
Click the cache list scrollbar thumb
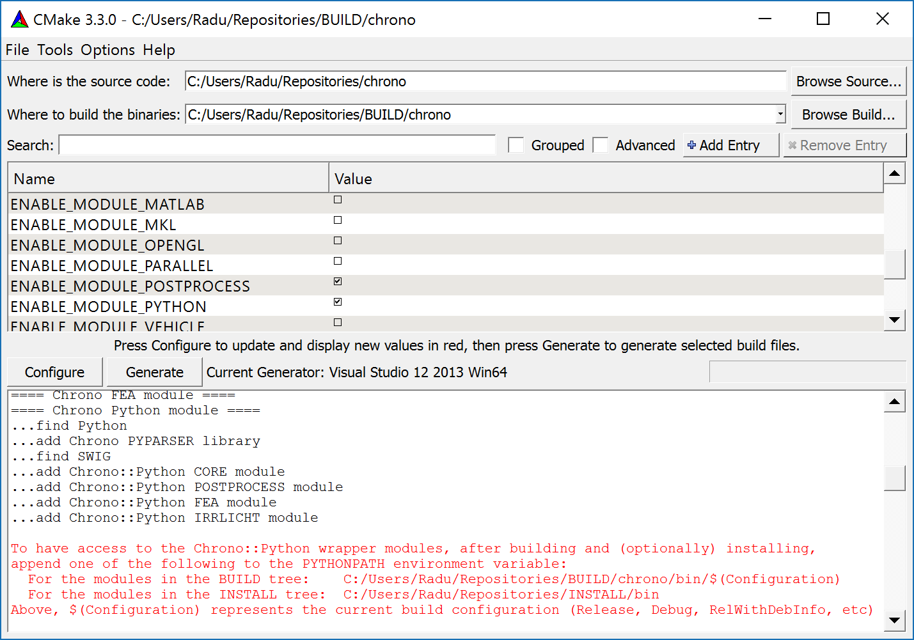click(x=895, y=264)
